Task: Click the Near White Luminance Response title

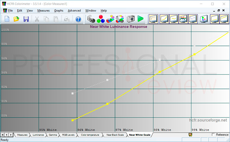Action: (118, 27)
